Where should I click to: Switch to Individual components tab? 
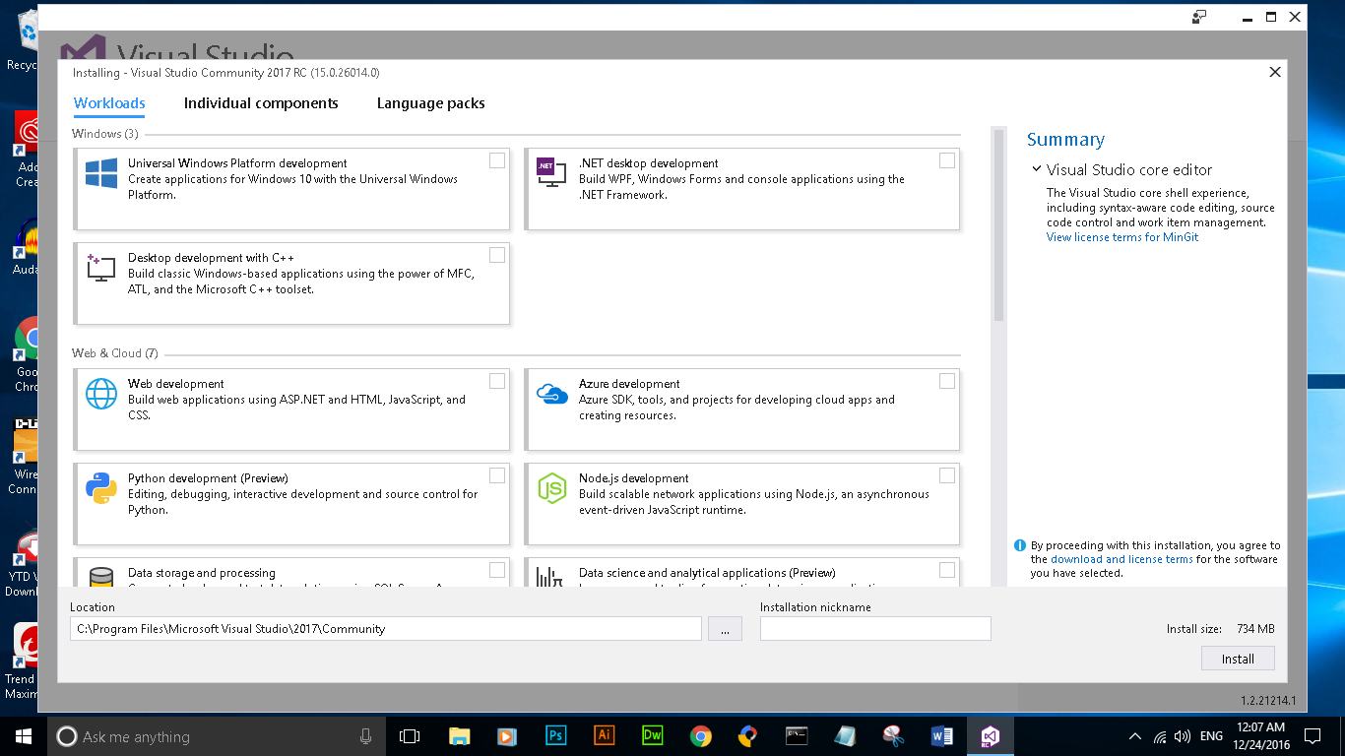click(261, 103)
